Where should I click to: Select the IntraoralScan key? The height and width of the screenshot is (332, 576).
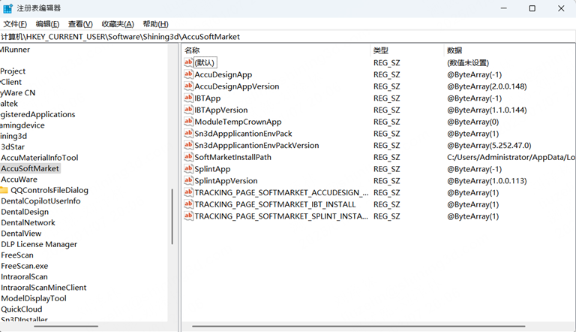coord(24,276)
